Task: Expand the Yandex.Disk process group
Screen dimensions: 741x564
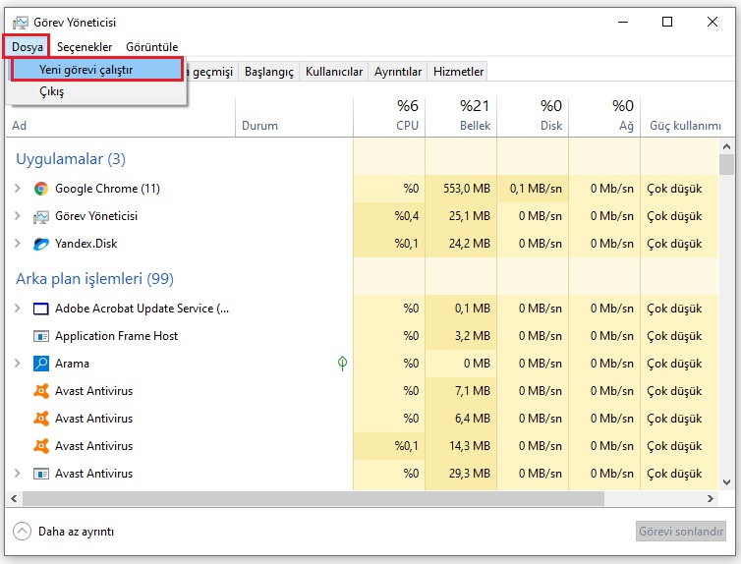Action: coord(18,244)
